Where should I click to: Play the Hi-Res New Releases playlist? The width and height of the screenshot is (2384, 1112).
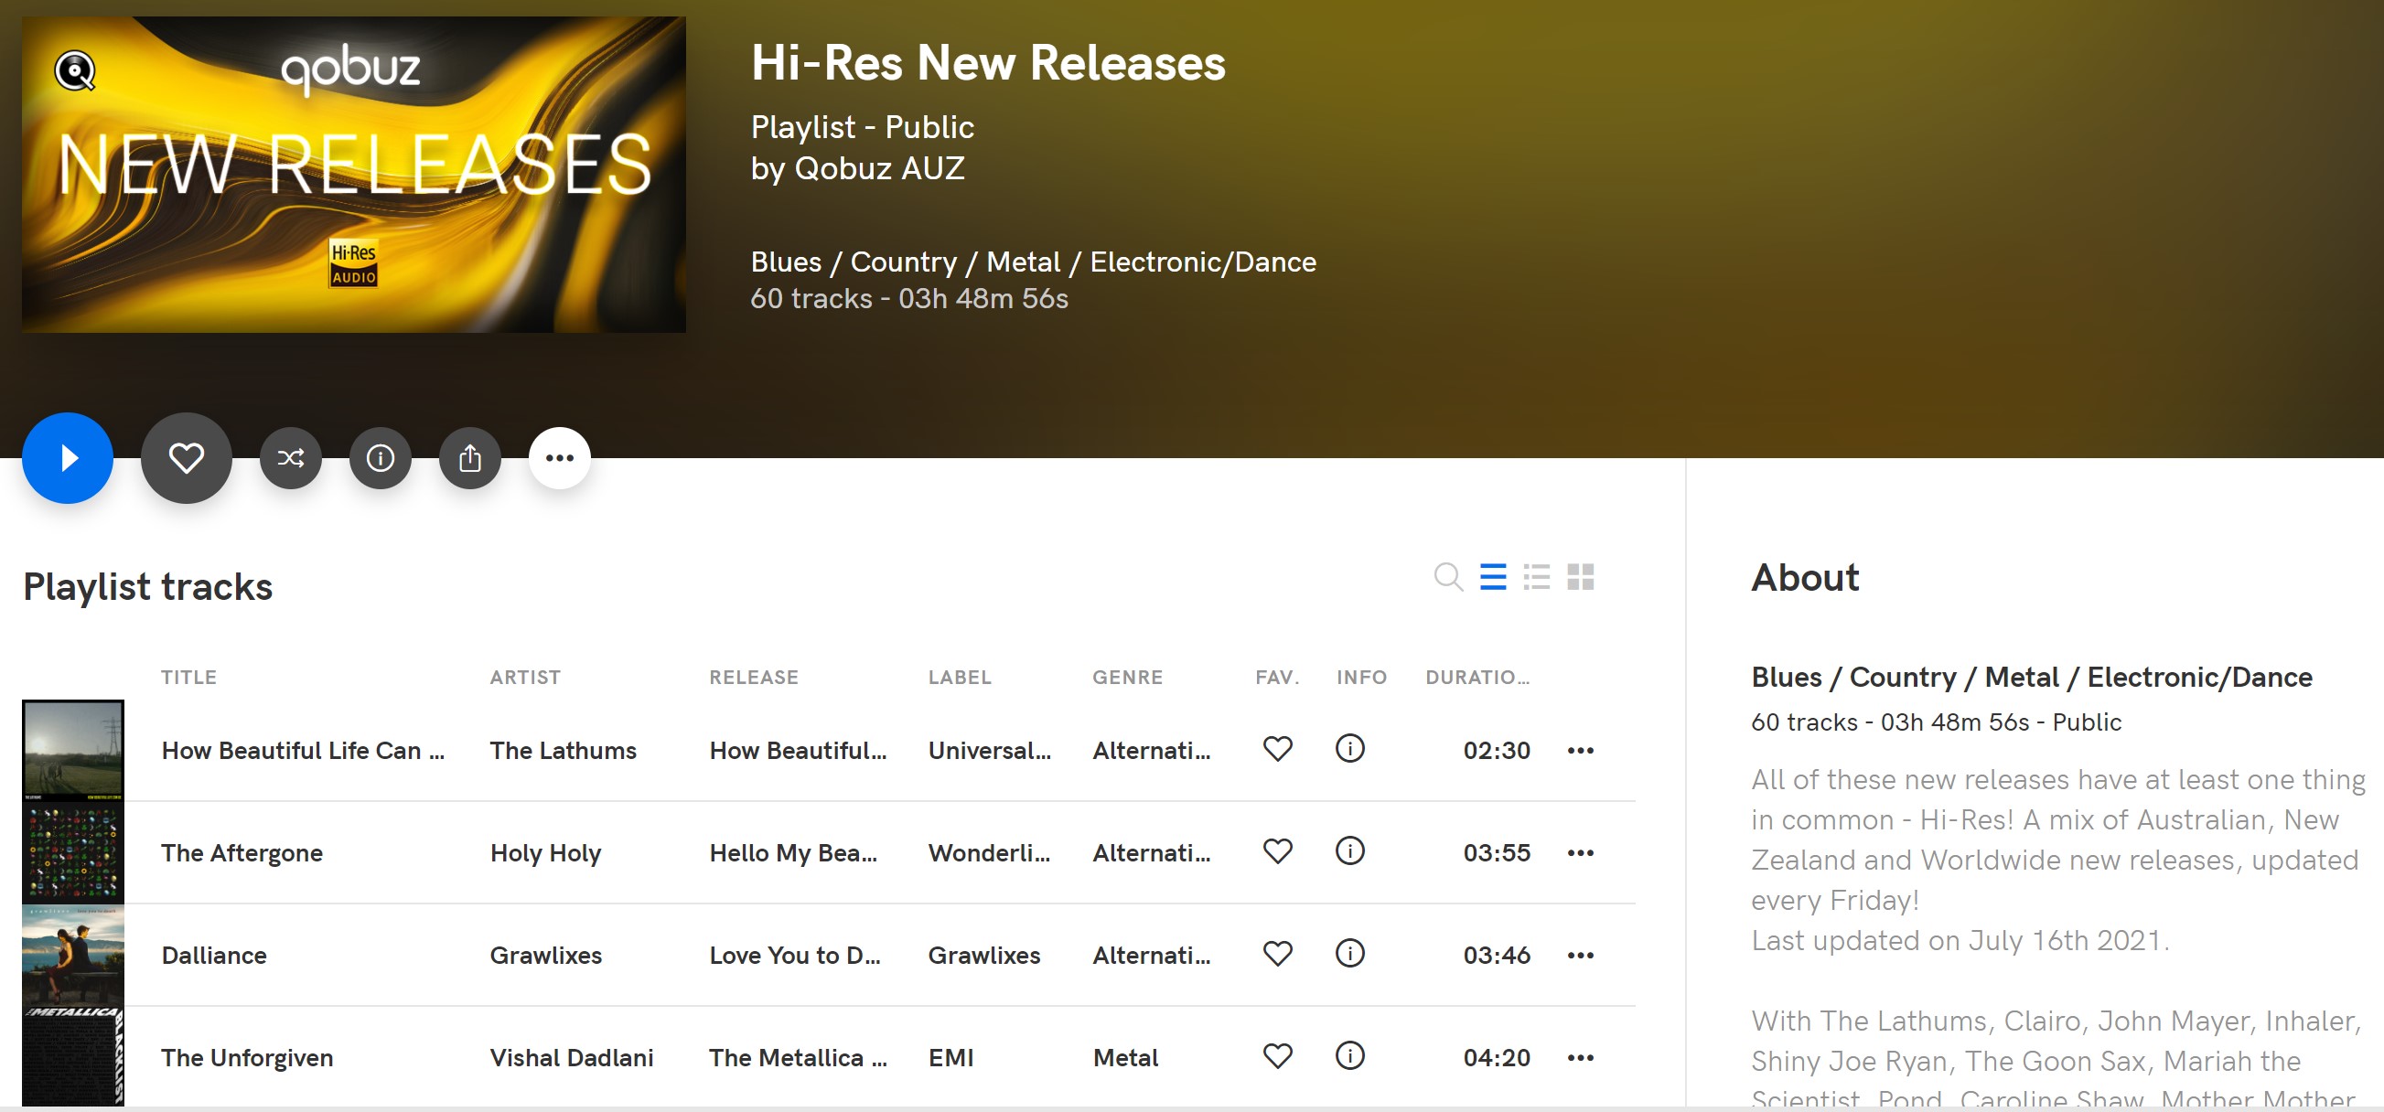68,458
